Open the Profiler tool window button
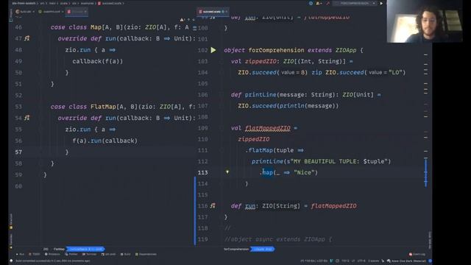 pos(71,254)
